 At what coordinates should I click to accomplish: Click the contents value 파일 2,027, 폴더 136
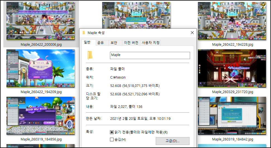pyautogui.click(x=126, y=107)
